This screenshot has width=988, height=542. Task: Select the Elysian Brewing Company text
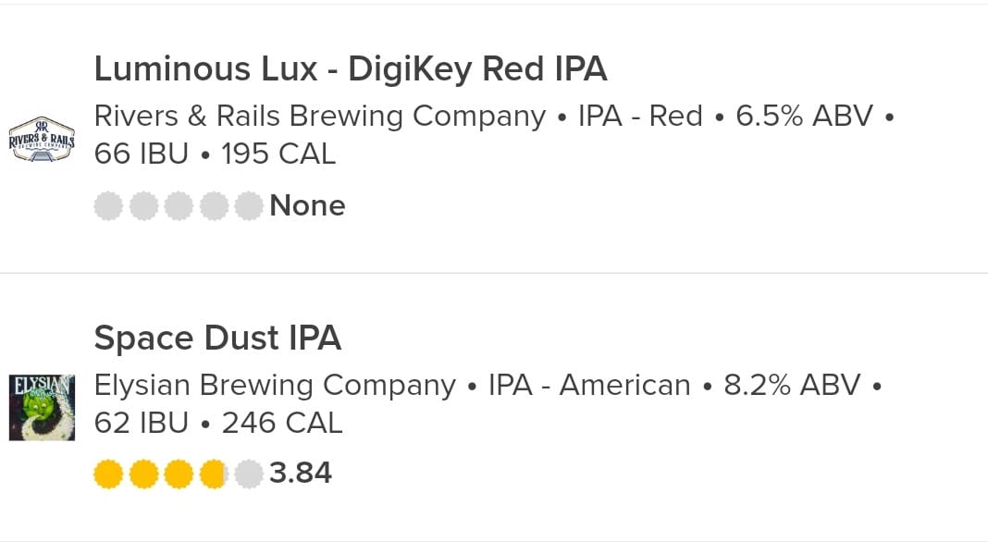(275, 385)
